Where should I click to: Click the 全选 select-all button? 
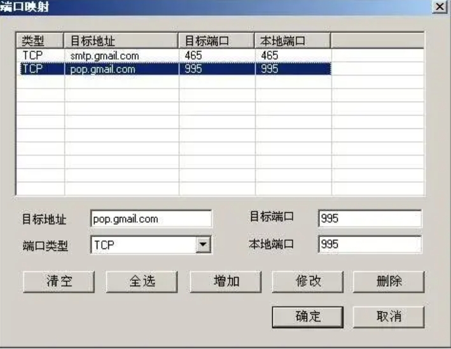pyautogui.click(x=142, y=282)
